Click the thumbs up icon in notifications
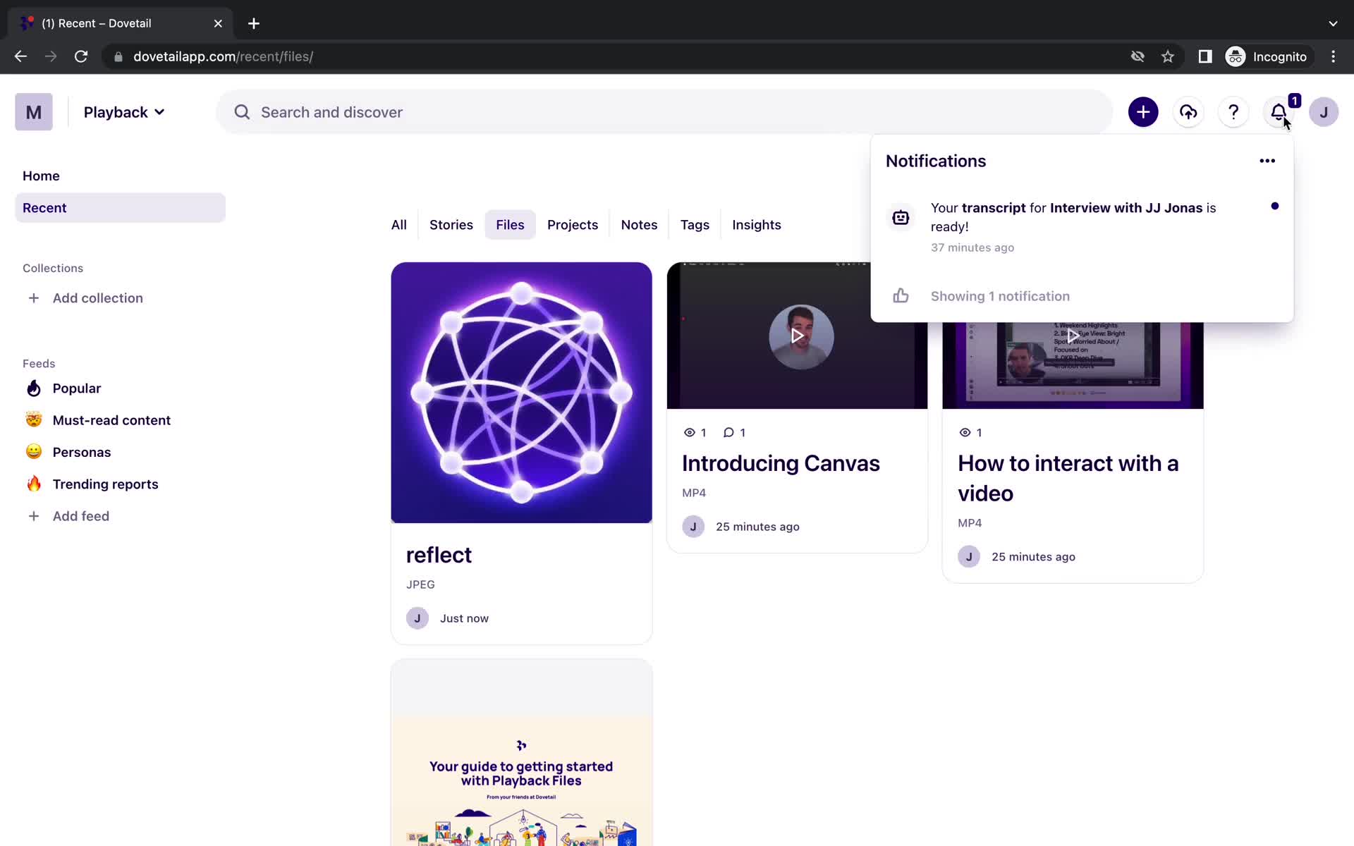This screenshot has height=846, width=1354. (x=901, y=295)
